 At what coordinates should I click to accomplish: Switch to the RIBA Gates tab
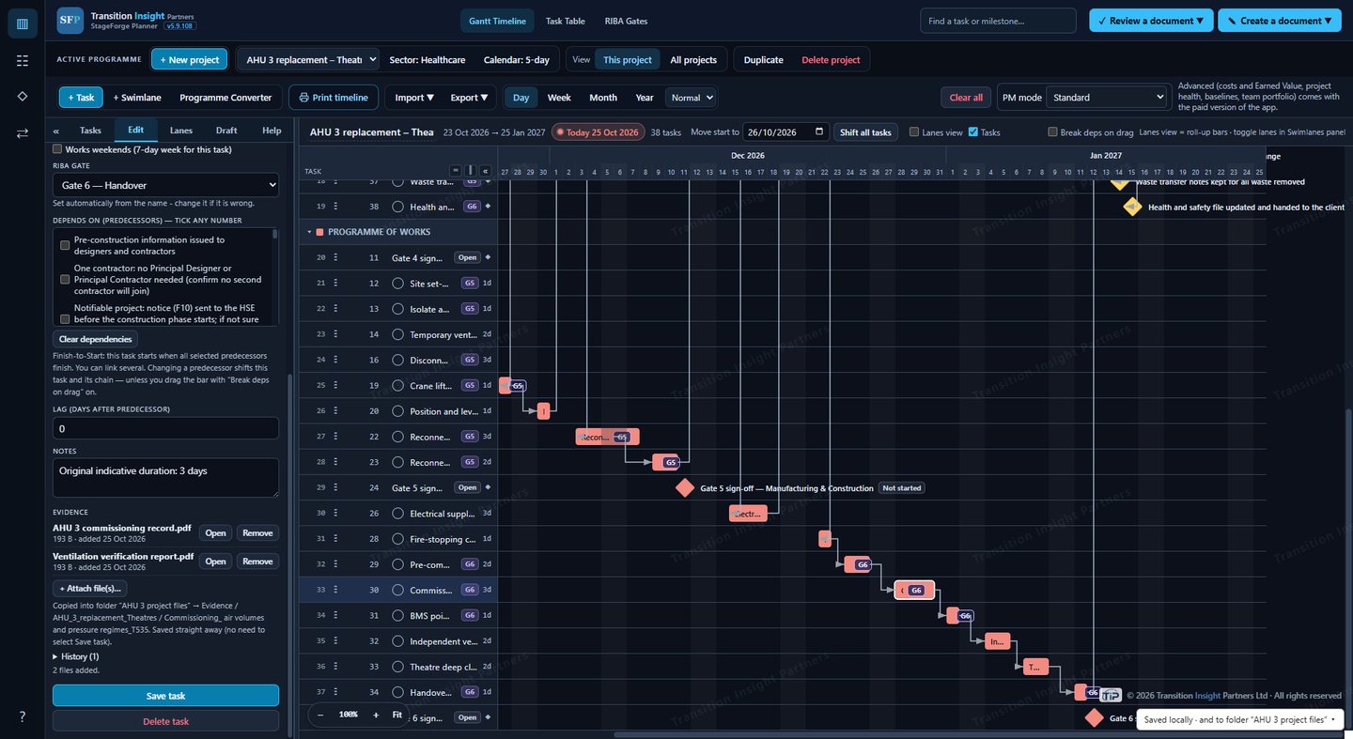coord(626,21)
